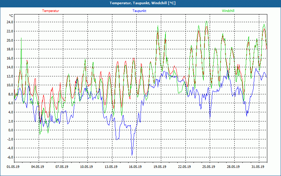
Task: Click the 10,0 y-axis value
Action: coord(10,85)
